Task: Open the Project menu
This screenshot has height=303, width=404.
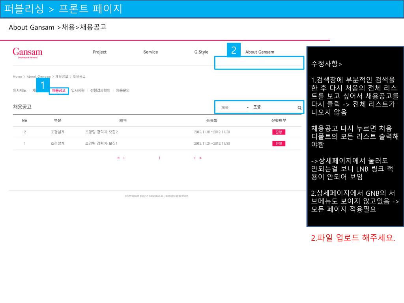Action: pyautogui.click(x=99, y=52)
